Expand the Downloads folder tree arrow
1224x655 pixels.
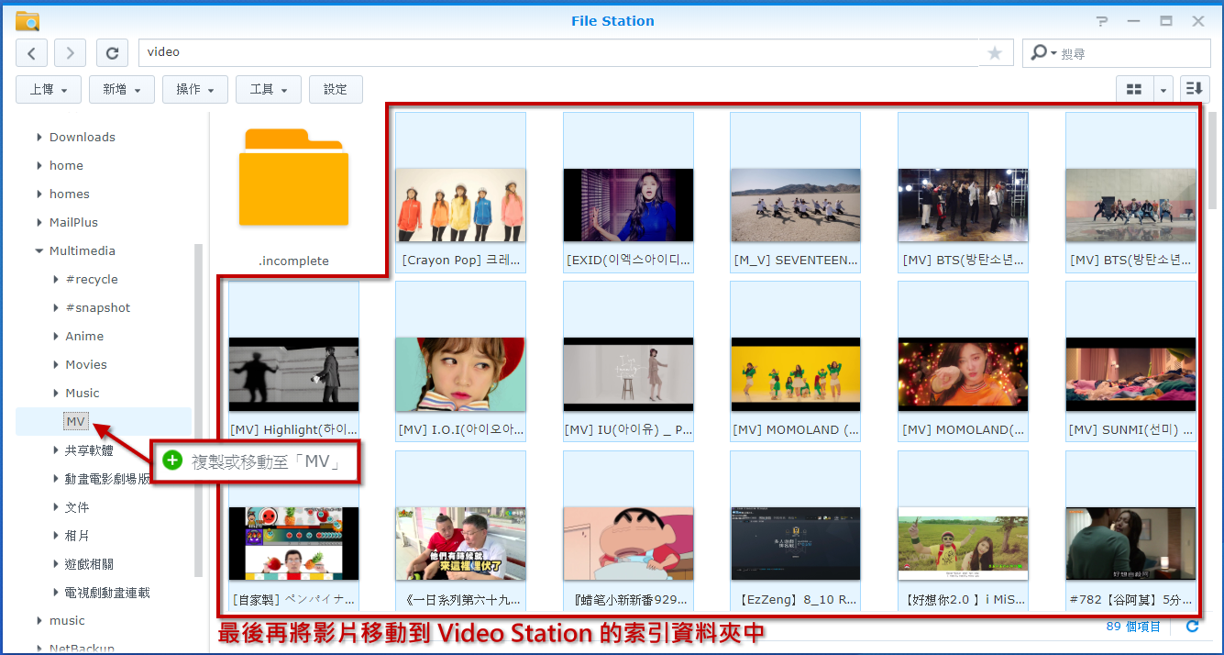click(x=39, y=138)
